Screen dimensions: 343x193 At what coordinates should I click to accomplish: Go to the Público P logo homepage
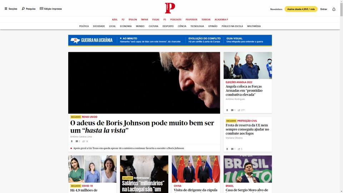tap(170, 8)
